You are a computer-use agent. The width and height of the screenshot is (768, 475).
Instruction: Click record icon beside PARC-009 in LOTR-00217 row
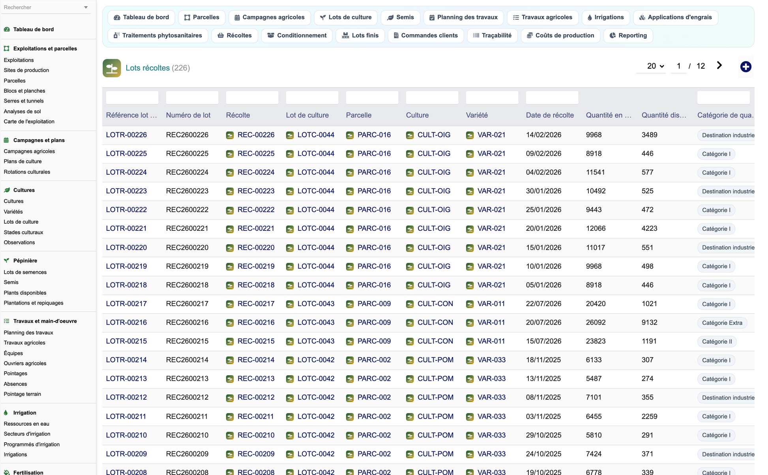point(350,304)
